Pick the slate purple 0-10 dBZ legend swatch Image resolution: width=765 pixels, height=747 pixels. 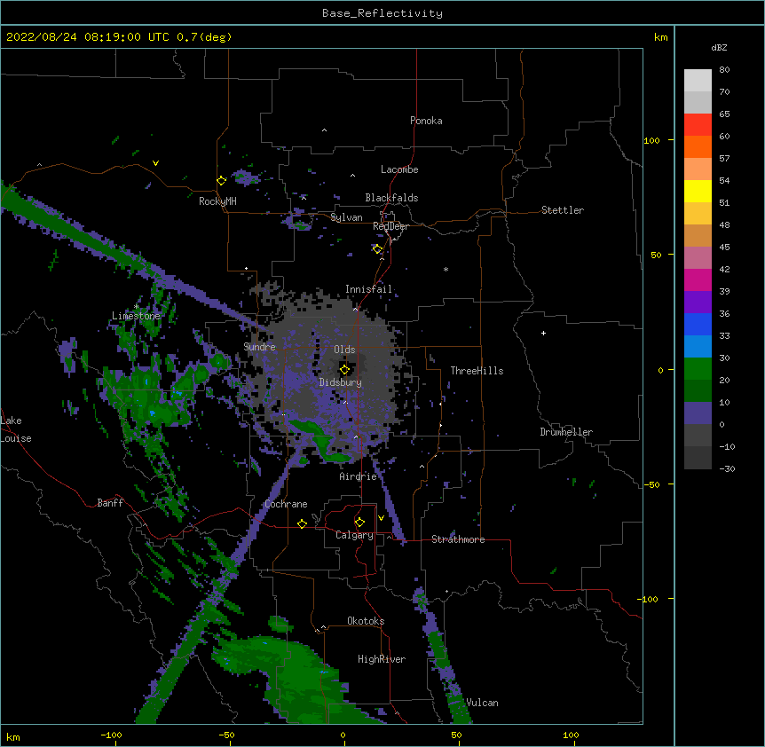(x=698, y=413)
